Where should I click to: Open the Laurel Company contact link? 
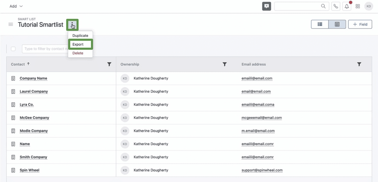coord(34,91)
